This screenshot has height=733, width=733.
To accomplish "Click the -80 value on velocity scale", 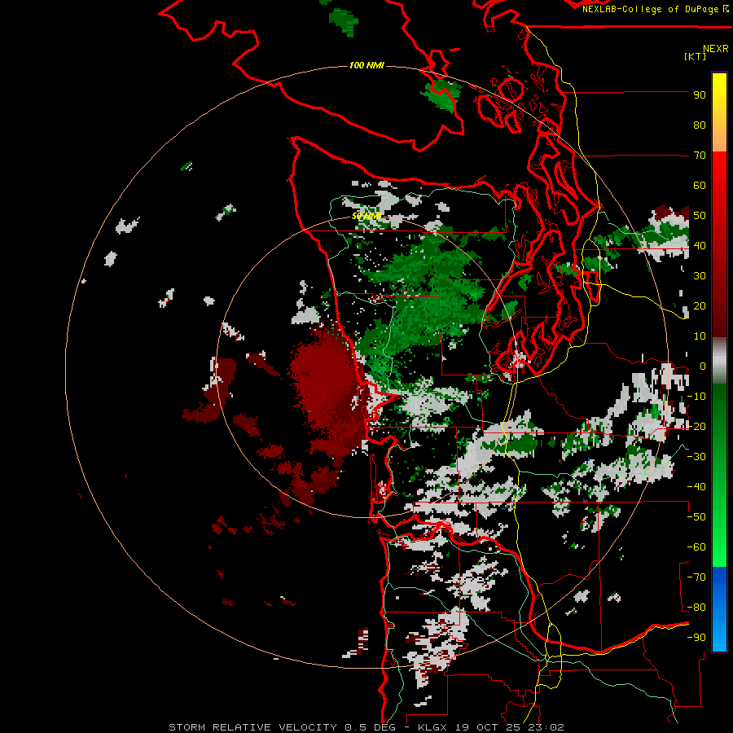I will coord(696,608).
